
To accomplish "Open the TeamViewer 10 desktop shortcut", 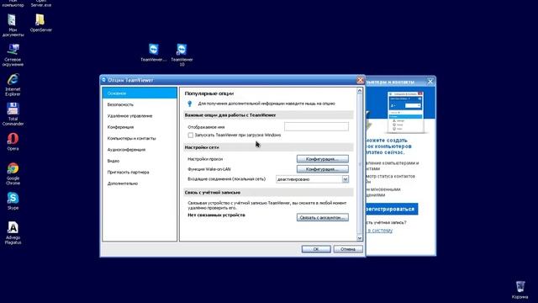I will click(182, 55).
